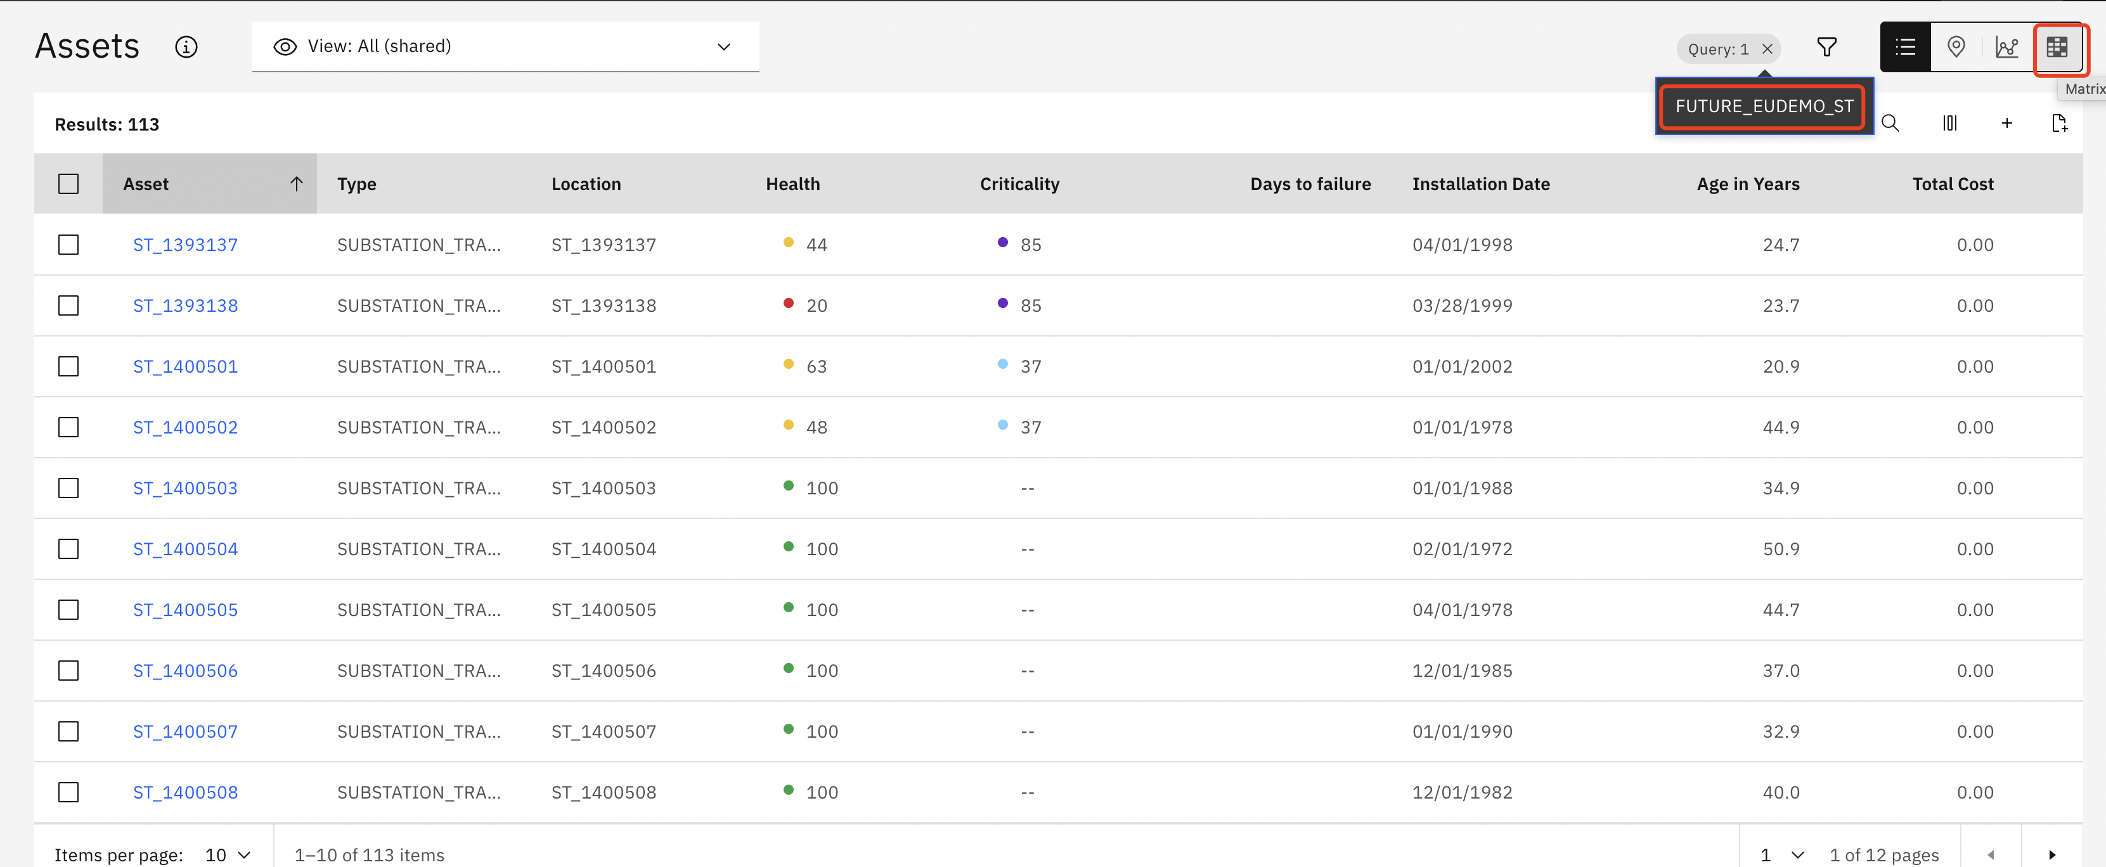Open the filter funnel icon
The width and height of the screenshot is (2106, 867).
tap(1826, 48)
